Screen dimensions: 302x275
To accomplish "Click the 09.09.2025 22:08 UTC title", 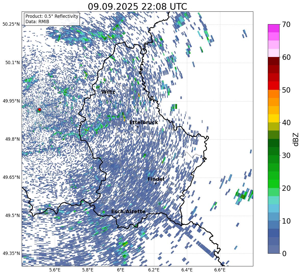I will (x=137, y=6).
